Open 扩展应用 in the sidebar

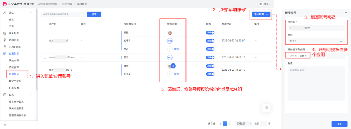click(14, 88)
